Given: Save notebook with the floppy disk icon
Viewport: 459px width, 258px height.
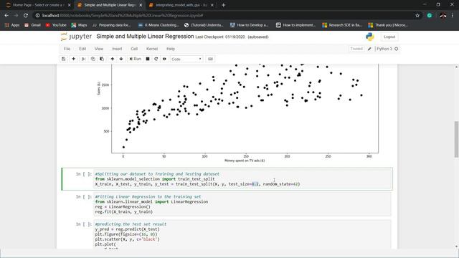Looking at the screenshot, I should 64,59.
